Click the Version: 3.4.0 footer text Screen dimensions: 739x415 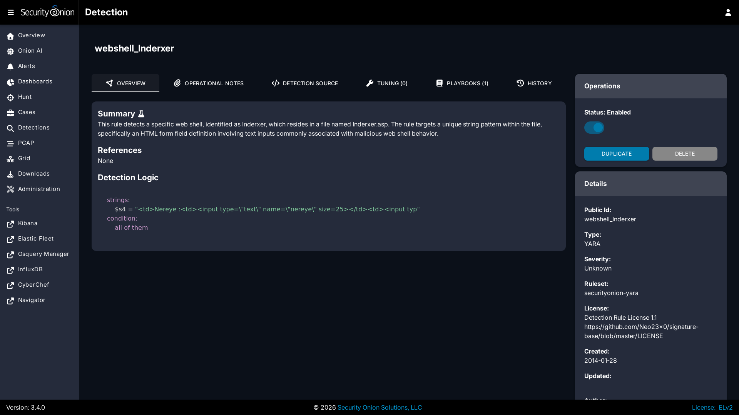tap(25, 407)
